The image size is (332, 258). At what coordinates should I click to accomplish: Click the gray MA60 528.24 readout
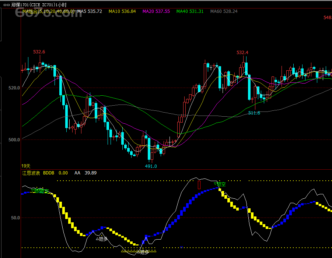pos(224,11)
